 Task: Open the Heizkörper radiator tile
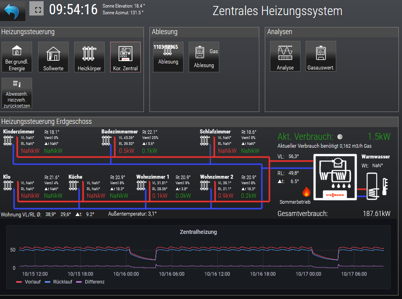[90, 57]
